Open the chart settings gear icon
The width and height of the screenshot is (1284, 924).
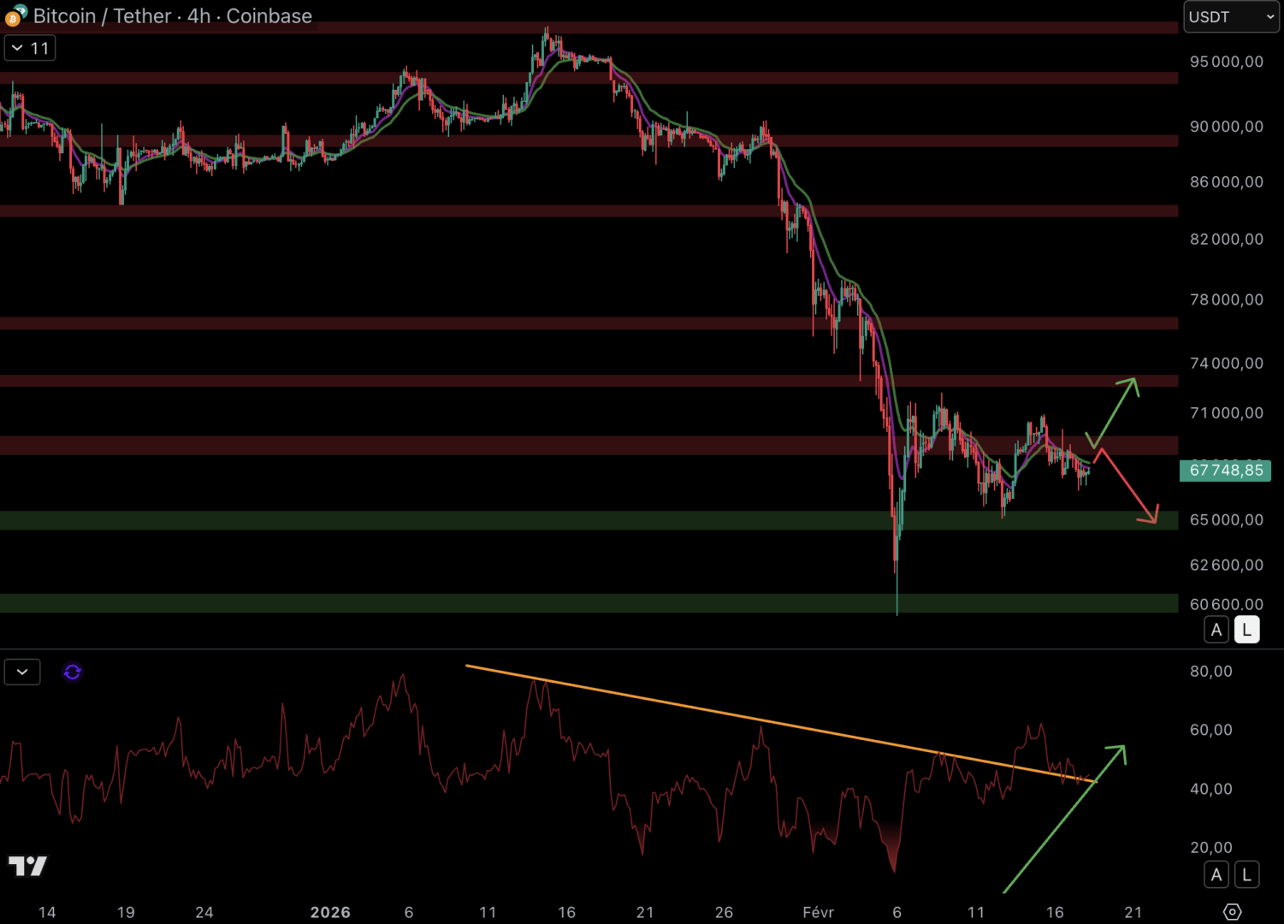(x=1232, y=912)
